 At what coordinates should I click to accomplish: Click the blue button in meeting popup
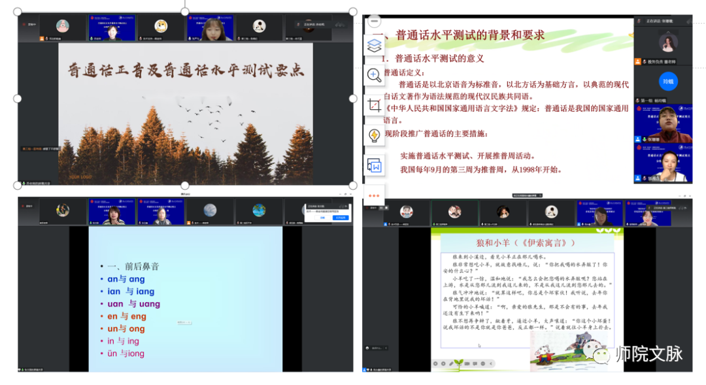341,218
